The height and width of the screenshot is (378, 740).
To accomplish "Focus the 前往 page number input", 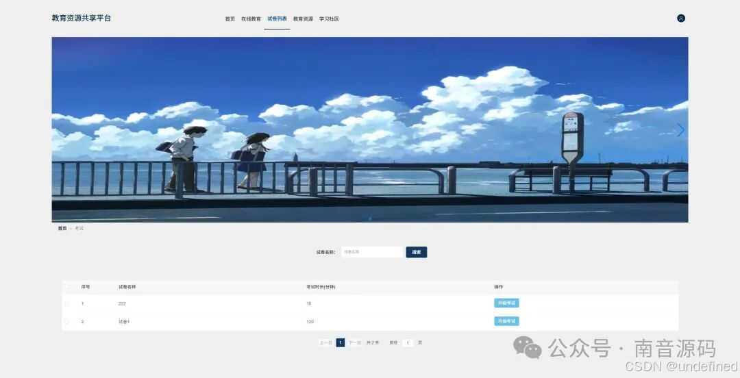I will tap(408, 343).
